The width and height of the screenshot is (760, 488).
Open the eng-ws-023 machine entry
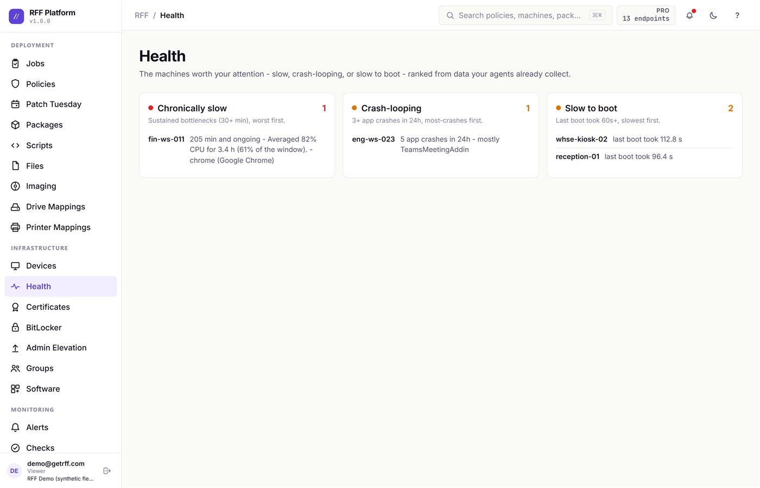[373, 139]
